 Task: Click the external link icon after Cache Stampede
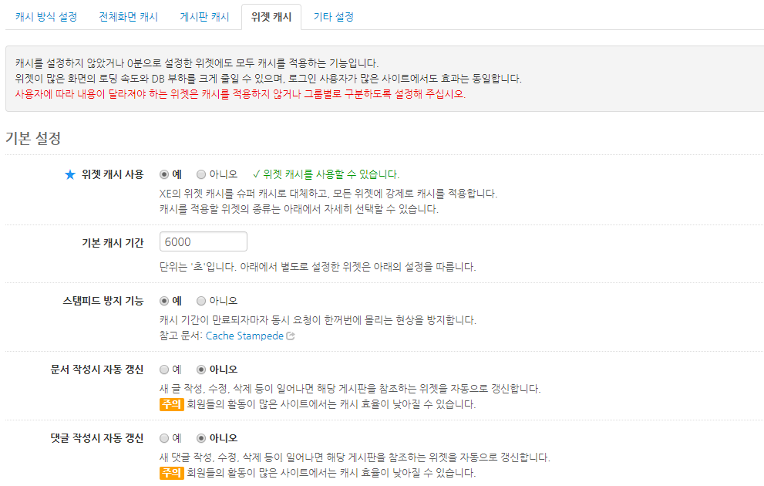291,336
